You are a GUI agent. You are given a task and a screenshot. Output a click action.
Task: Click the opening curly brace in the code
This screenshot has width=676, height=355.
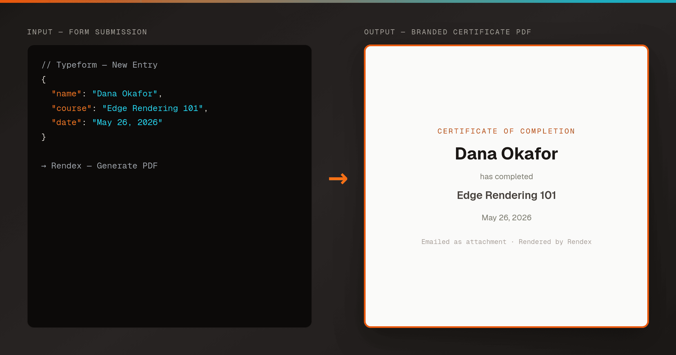click(x=44, y=79)
